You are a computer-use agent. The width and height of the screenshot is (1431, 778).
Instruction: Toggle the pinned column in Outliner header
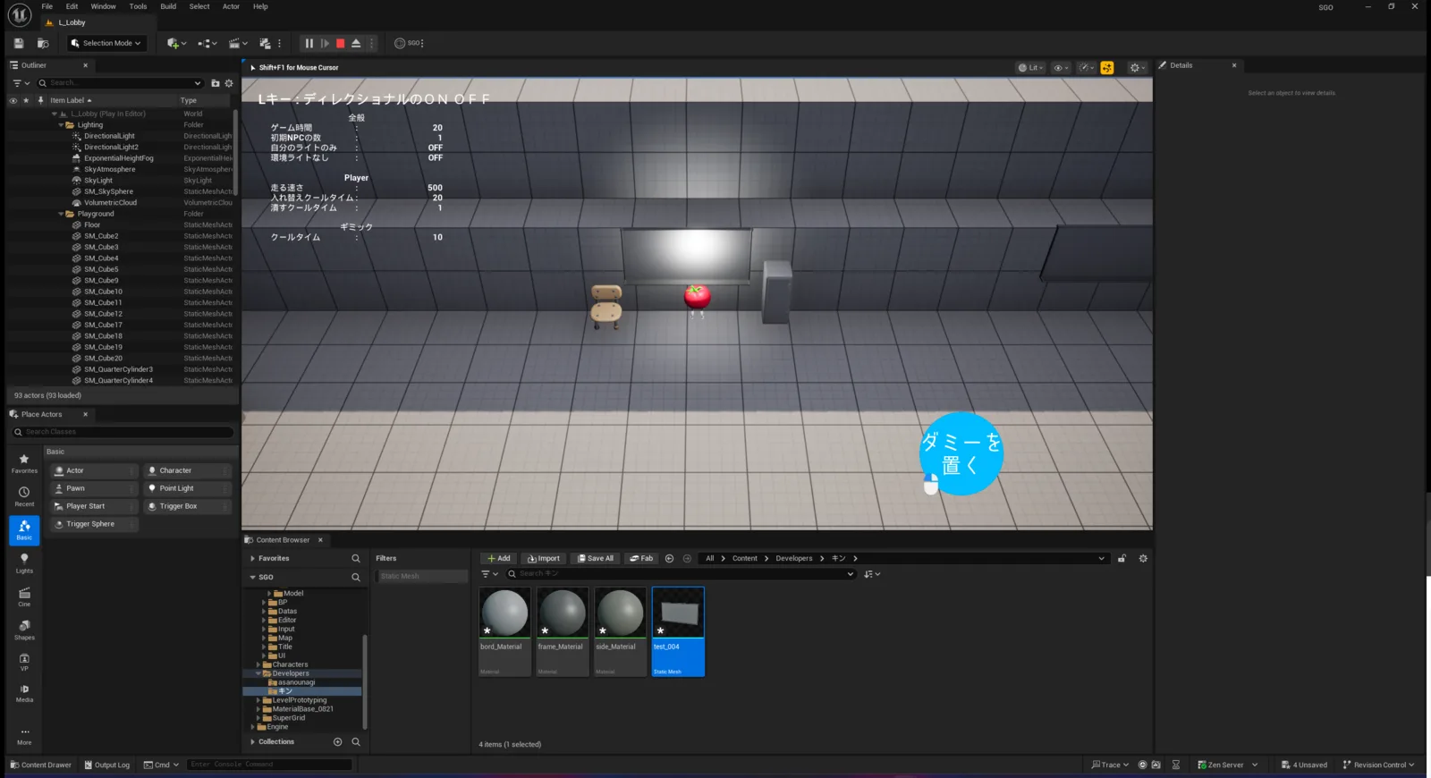[40, 100]
